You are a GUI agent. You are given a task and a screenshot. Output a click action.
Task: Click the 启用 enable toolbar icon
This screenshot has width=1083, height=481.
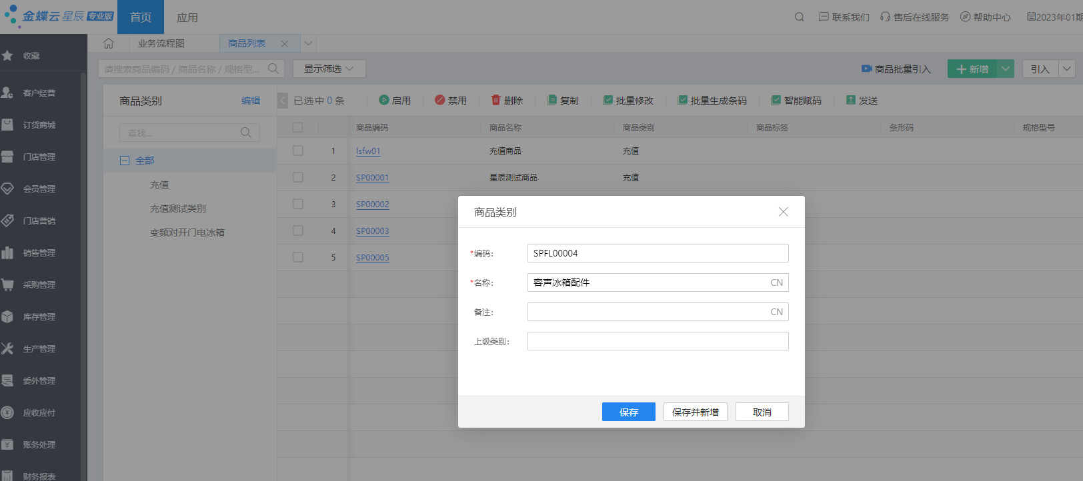pyautogui.click(x=384, y=100)
